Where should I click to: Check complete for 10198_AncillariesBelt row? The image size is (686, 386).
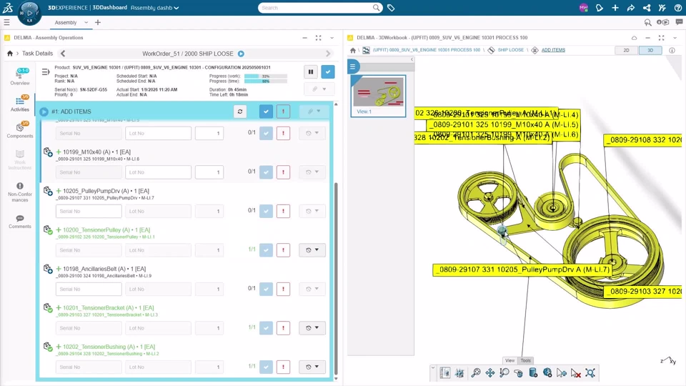click(x=266, y=289)
